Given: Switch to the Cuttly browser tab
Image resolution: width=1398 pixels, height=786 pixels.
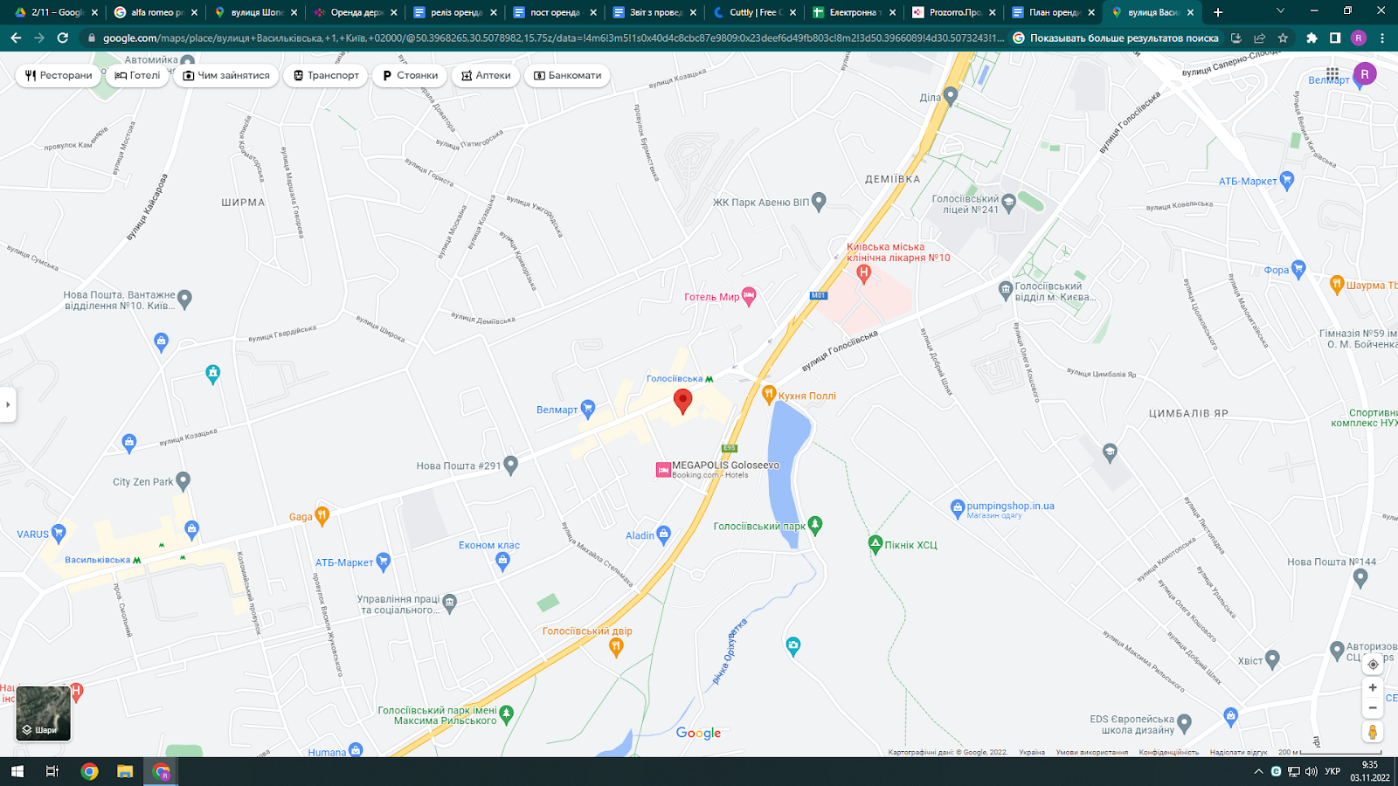Looking at the screenshot, I should coord(755,12).
